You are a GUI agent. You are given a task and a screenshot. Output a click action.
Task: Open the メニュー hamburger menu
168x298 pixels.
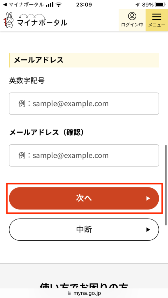tap(157, 20)
